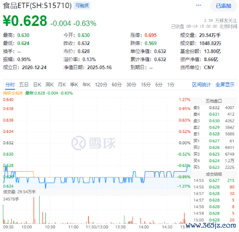Select the 买2 row at 0.626
Viewport: 239px width, 232px height.
click(214, 147)
